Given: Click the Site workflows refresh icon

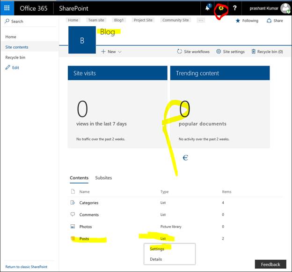Looking at the screenshot, I should [x=179, y=51].
